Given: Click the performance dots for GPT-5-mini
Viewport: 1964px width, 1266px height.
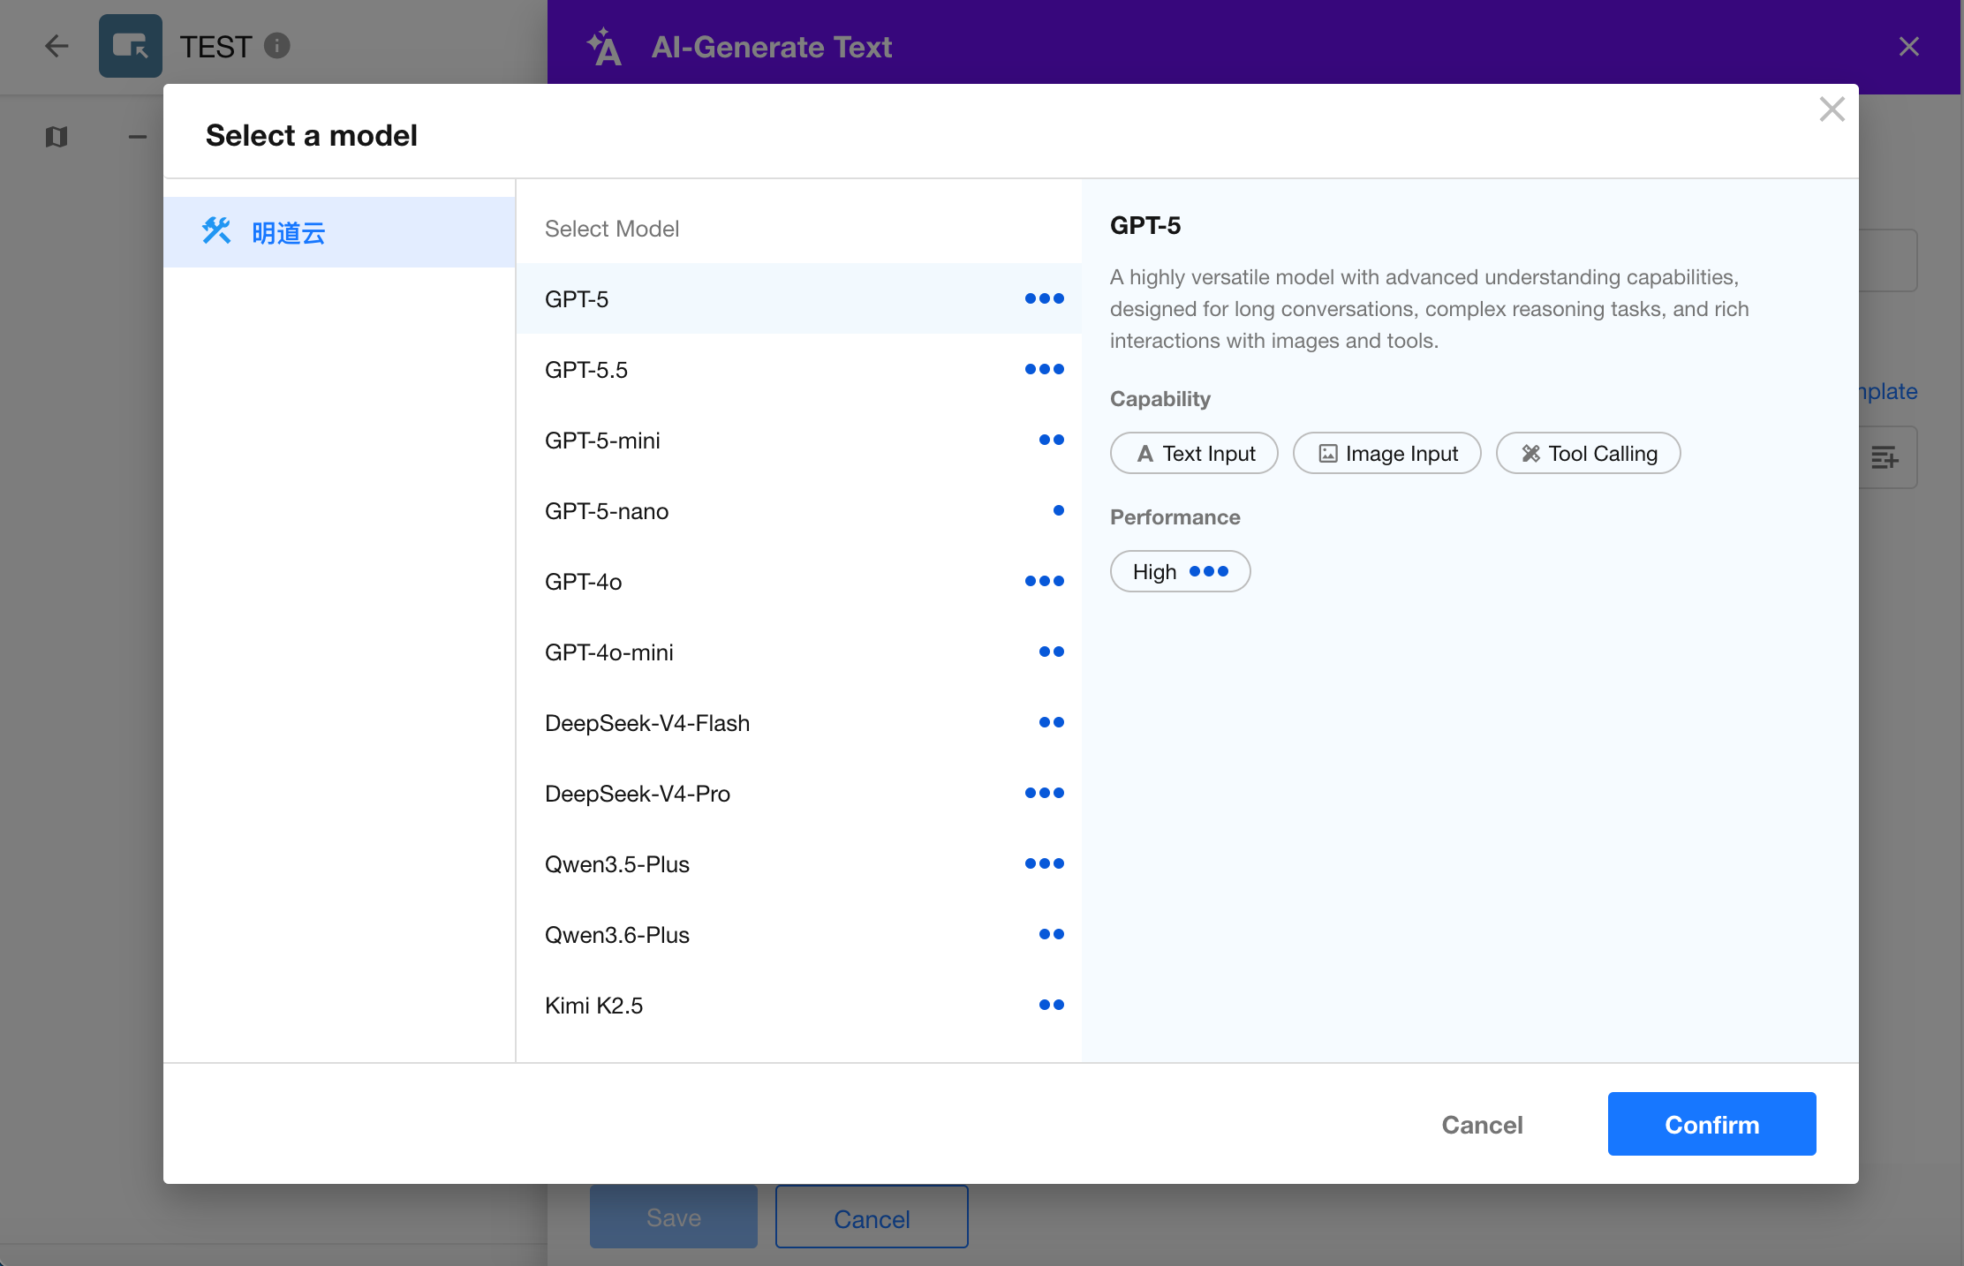Looking at the screenshot, I should click(1052, 440).
